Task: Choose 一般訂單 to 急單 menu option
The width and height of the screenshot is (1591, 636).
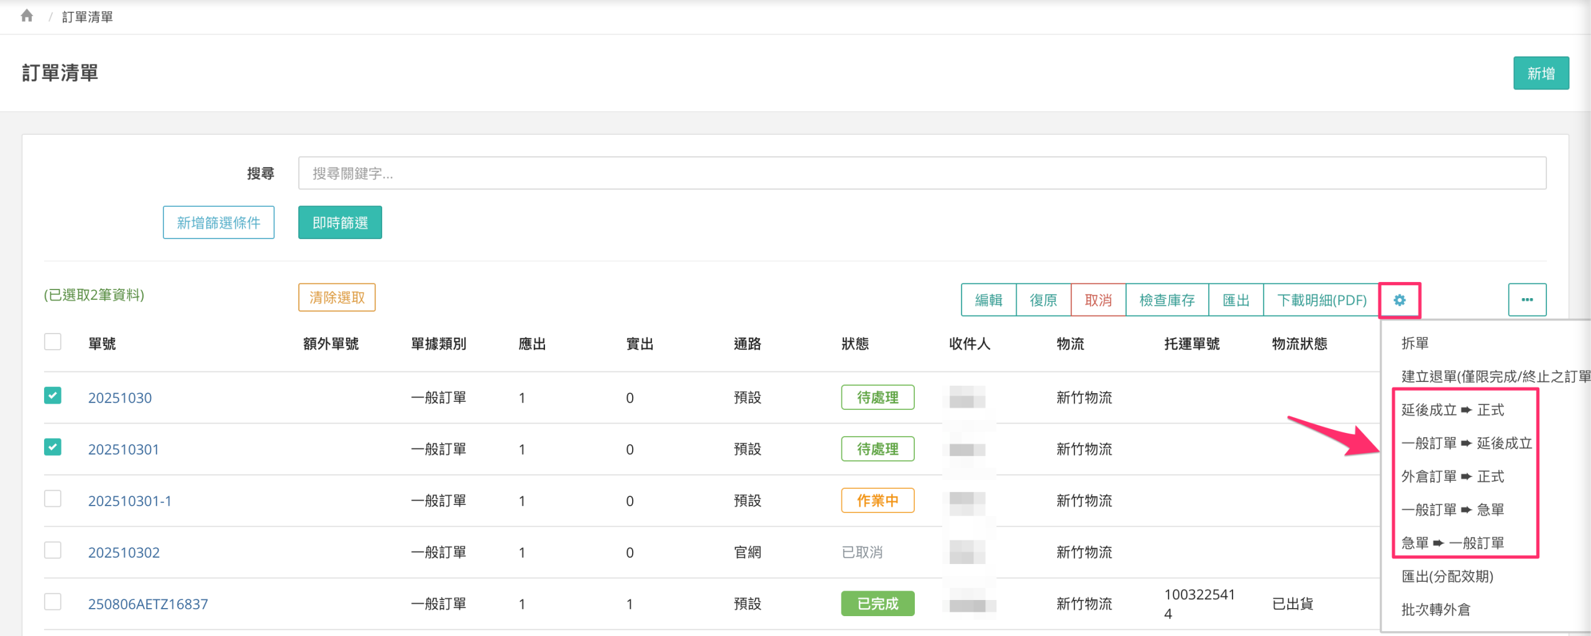Action: tap(1452, 510)
